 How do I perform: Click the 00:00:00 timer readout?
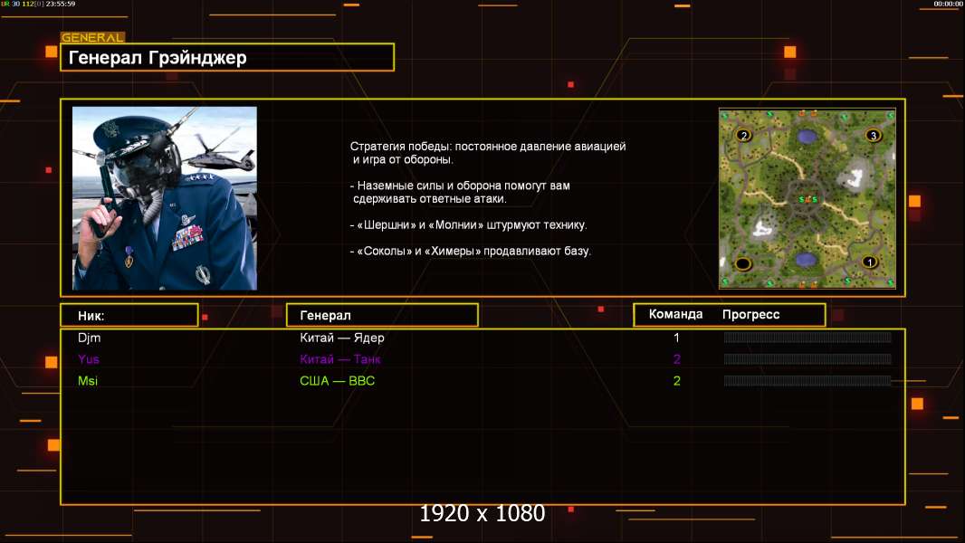pos(948,4)
